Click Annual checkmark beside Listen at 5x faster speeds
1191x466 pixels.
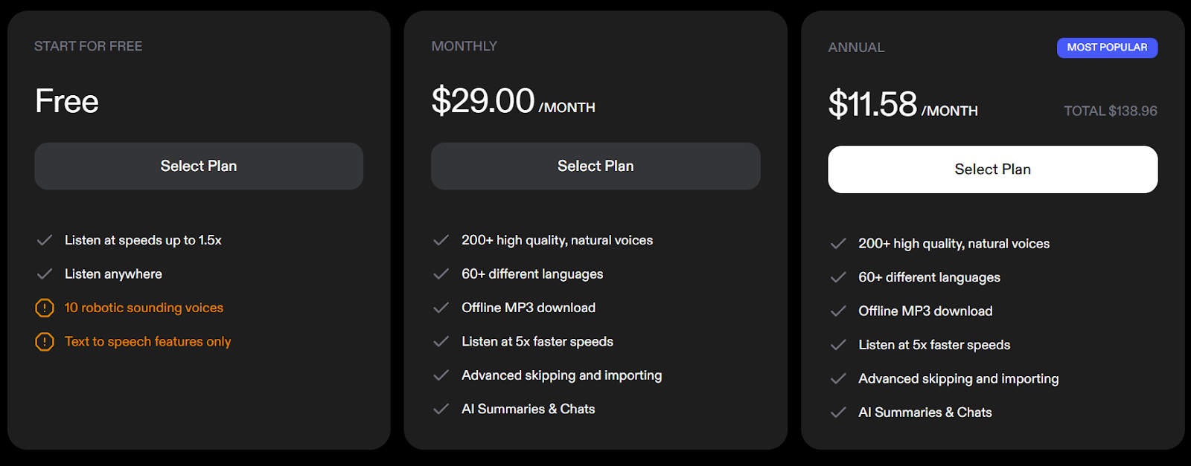point(838,345)
